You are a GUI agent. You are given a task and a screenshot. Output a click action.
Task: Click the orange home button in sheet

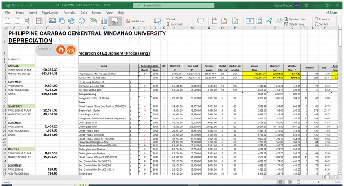61,50
